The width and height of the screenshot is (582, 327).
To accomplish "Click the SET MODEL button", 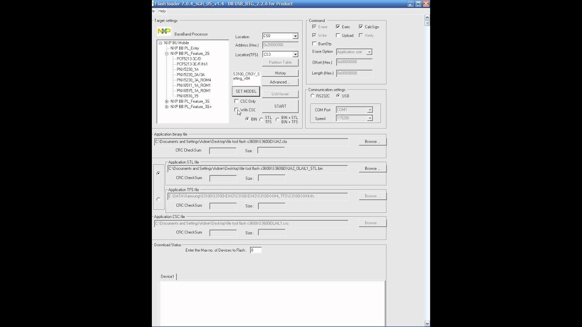I will (x=246, y=91).
